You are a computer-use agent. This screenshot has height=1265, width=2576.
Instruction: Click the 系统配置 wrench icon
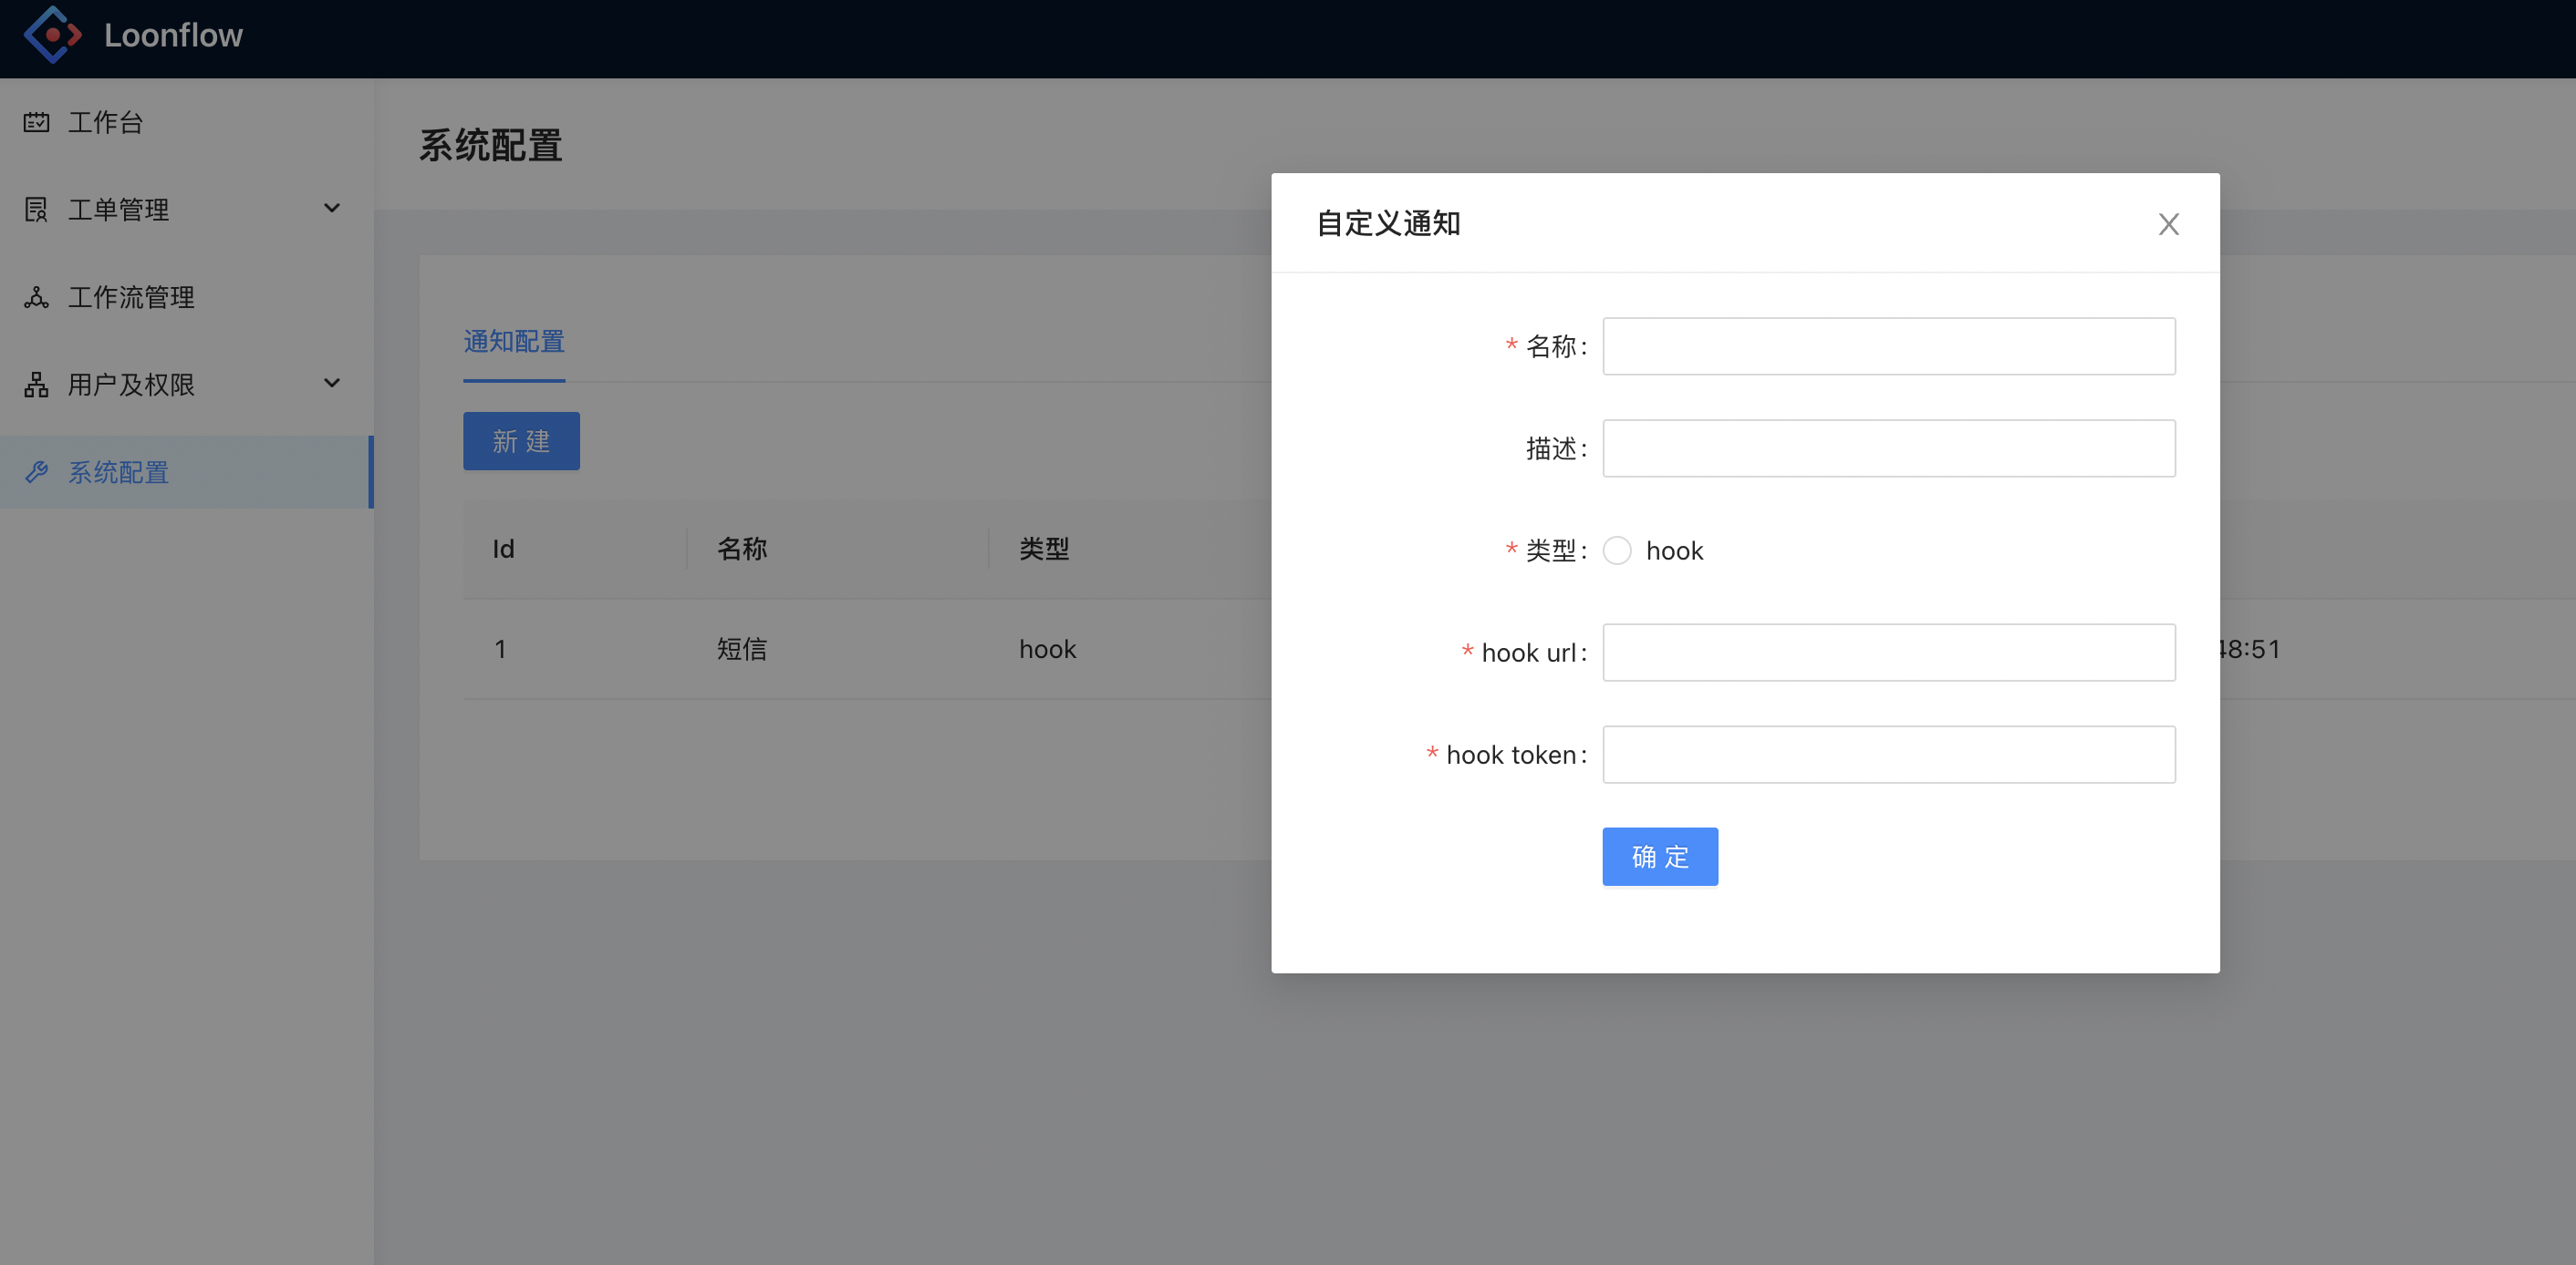(x=37, y=471)
